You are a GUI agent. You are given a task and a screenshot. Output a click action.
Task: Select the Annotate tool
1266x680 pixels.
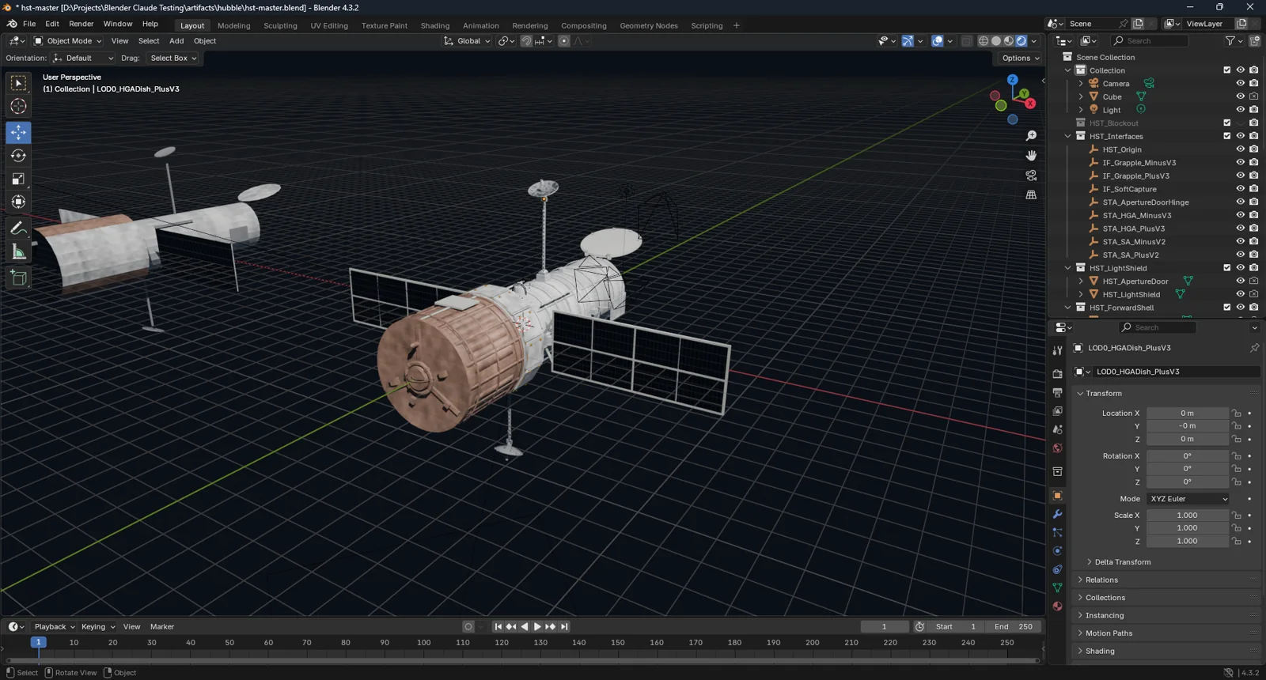18,228
